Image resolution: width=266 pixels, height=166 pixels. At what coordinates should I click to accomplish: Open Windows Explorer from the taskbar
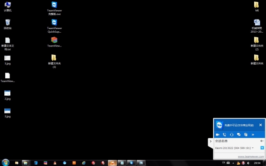[x=26, y=163]
